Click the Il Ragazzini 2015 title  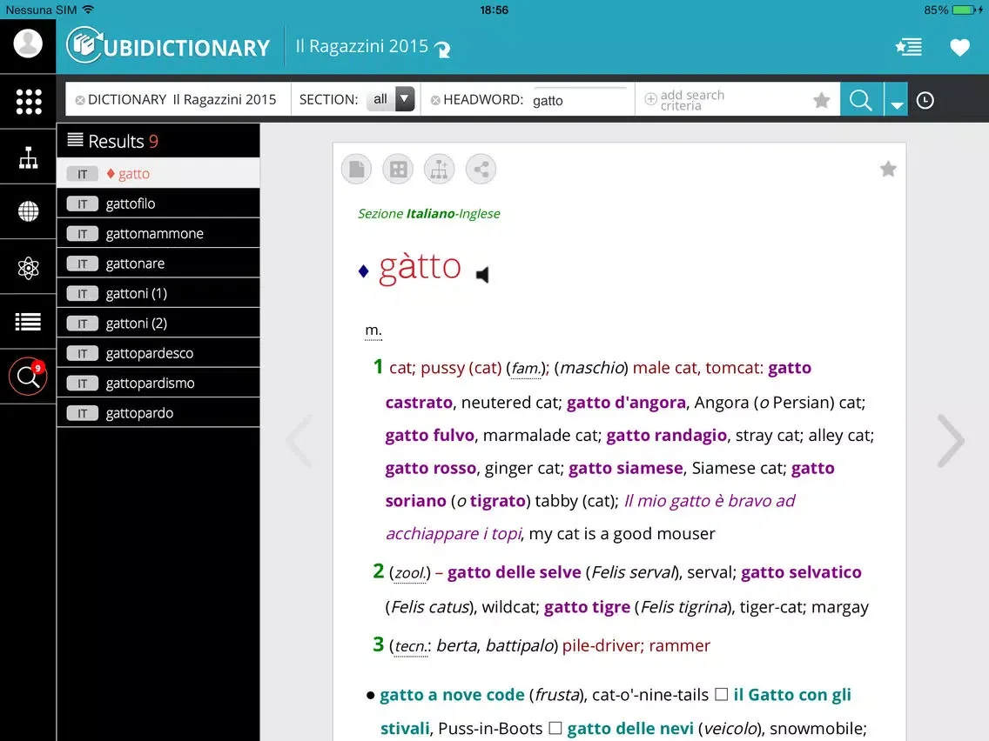[362, 46]
